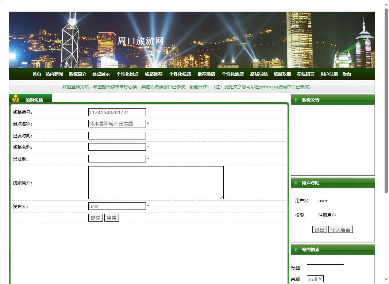Screen dimensions: 389x284
Task: Click the 重置 reset button
Action: tap(112, 218)
